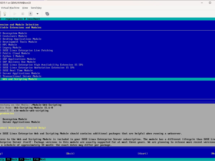Click the /Module-Web-Scripting directory path

pyautogui.click(x=46, y=105)
